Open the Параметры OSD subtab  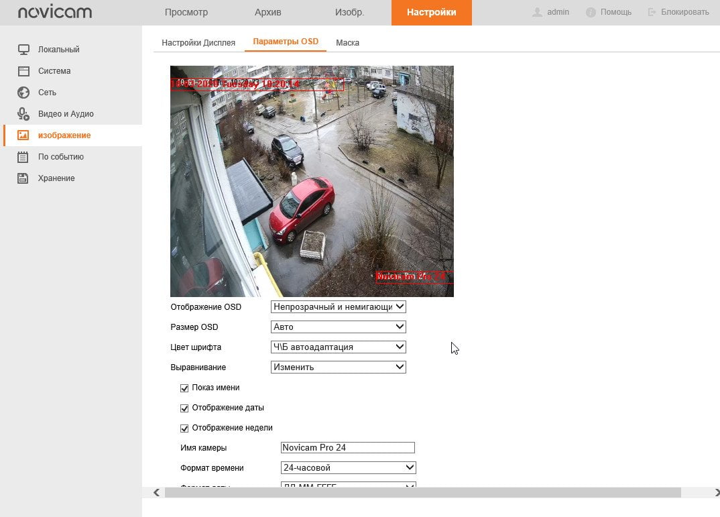point(286,42)
